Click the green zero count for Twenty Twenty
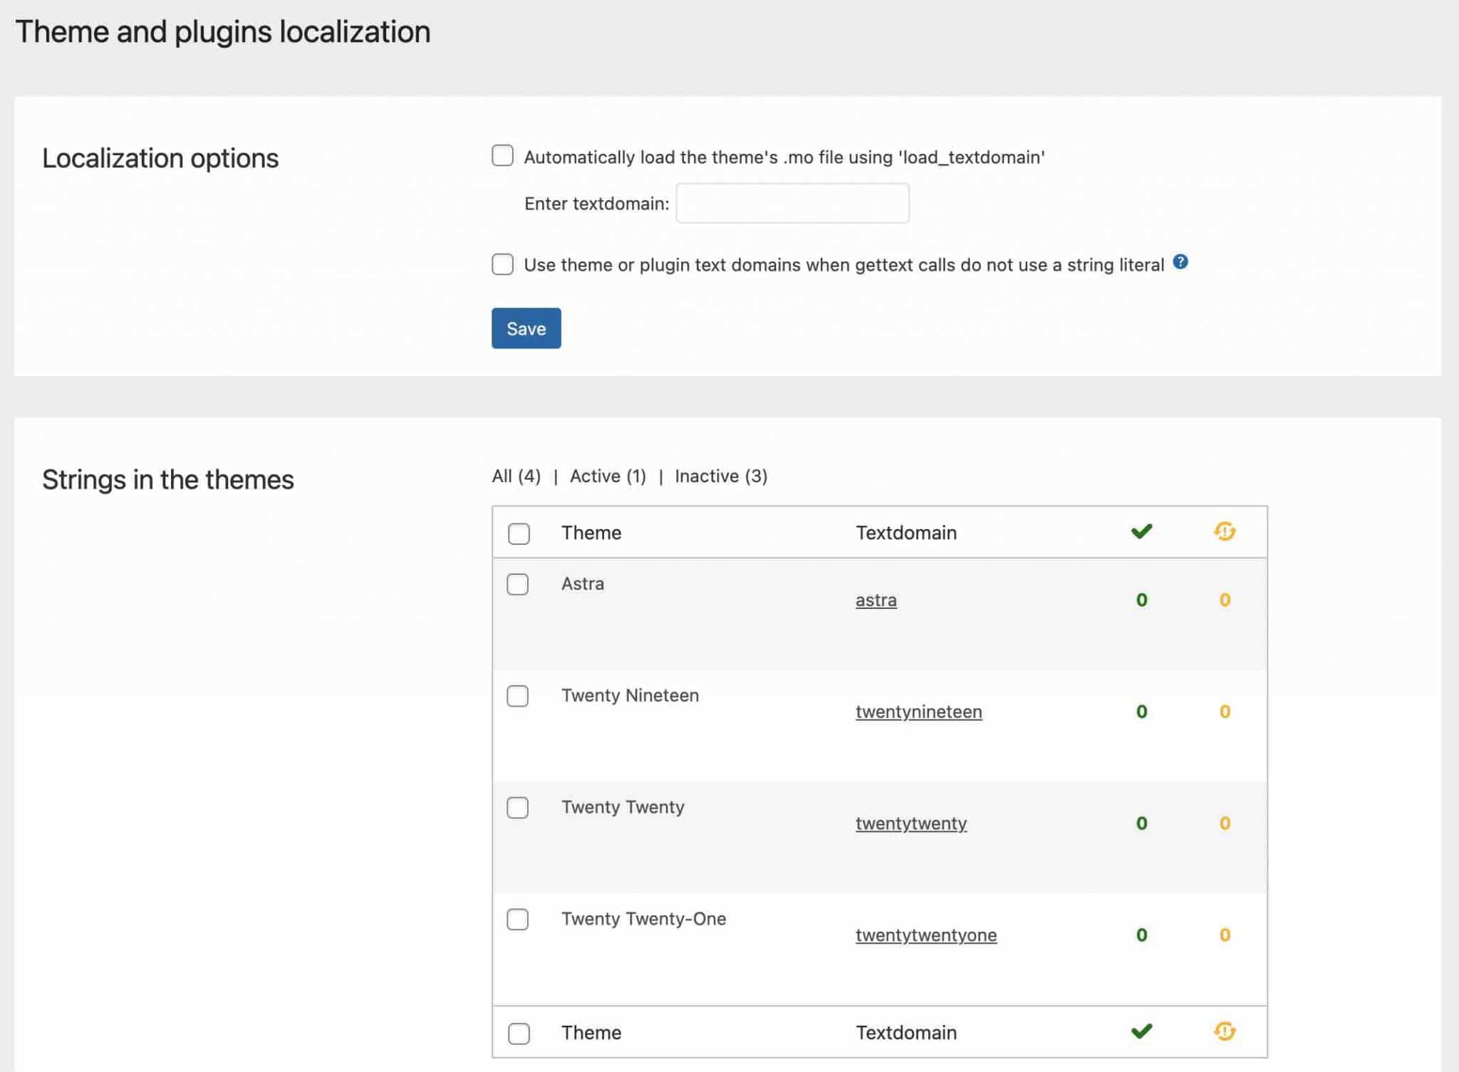The width and height of the screenshot is (1459, 1072). coord(1141,823)
